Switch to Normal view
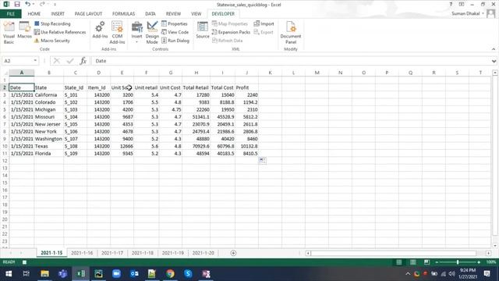The width and height of the screenshot is (499, 281). click(x=398, y=262)
